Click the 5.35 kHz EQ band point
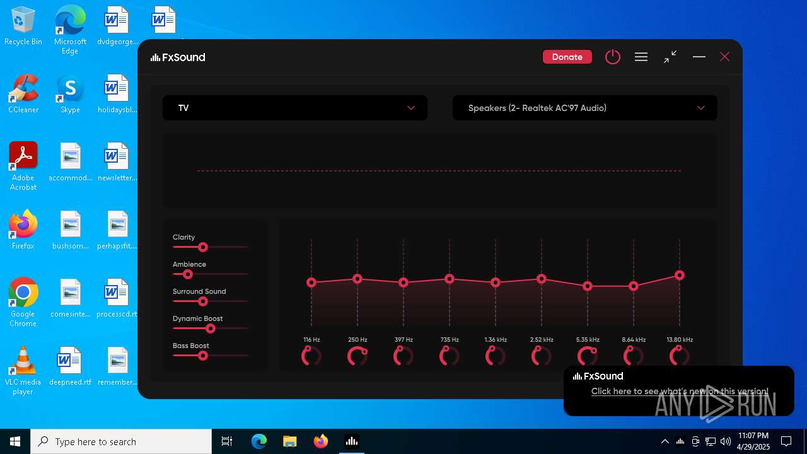Screen dimensions: 807x454 pos(588,286)
